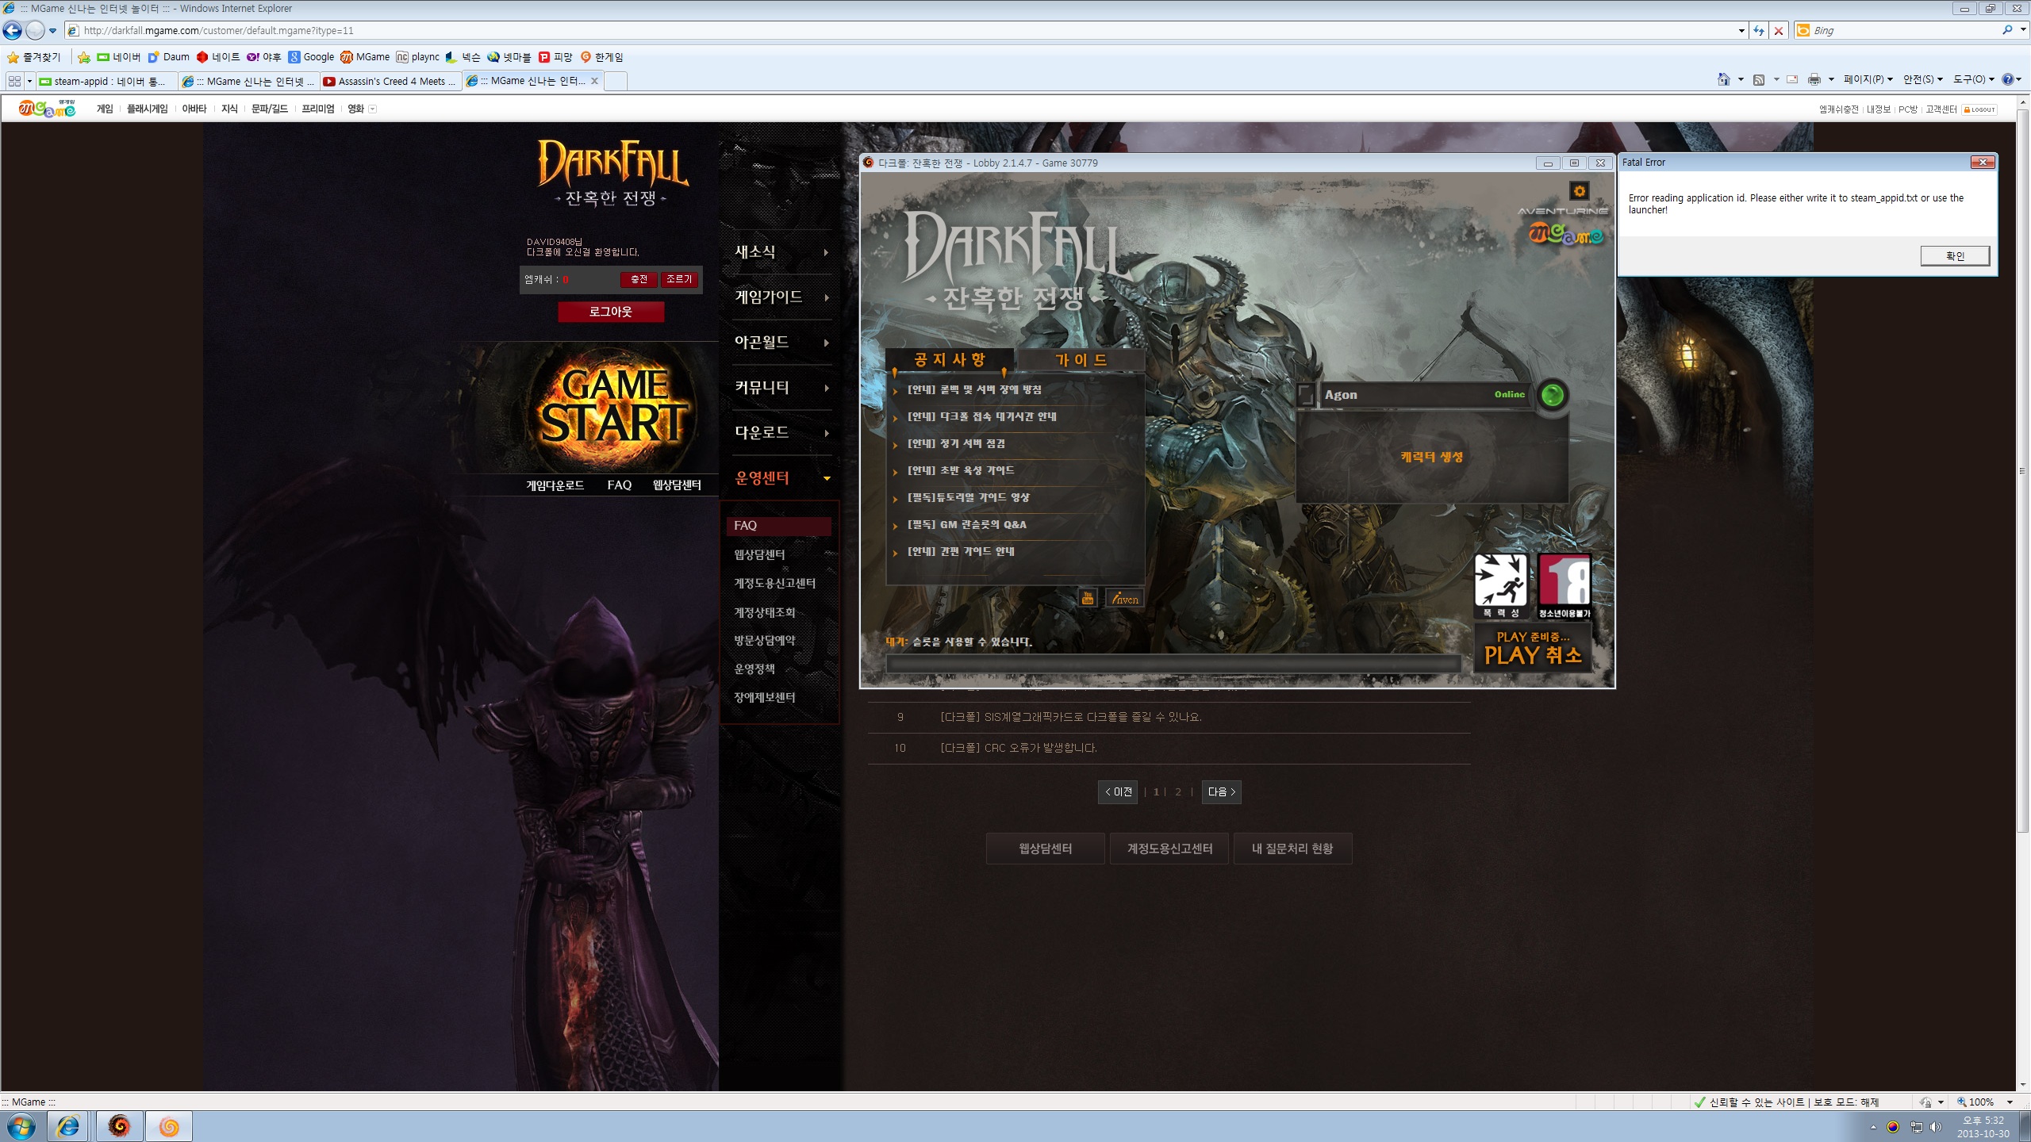The image size is (2031, 1142).
Task: Expand the 영화 dropdown arrow in site nav
Action: click(x=373, y=109)
